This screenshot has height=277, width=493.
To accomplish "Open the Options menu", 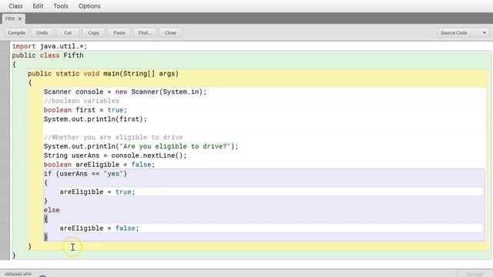I will (89, 6).
